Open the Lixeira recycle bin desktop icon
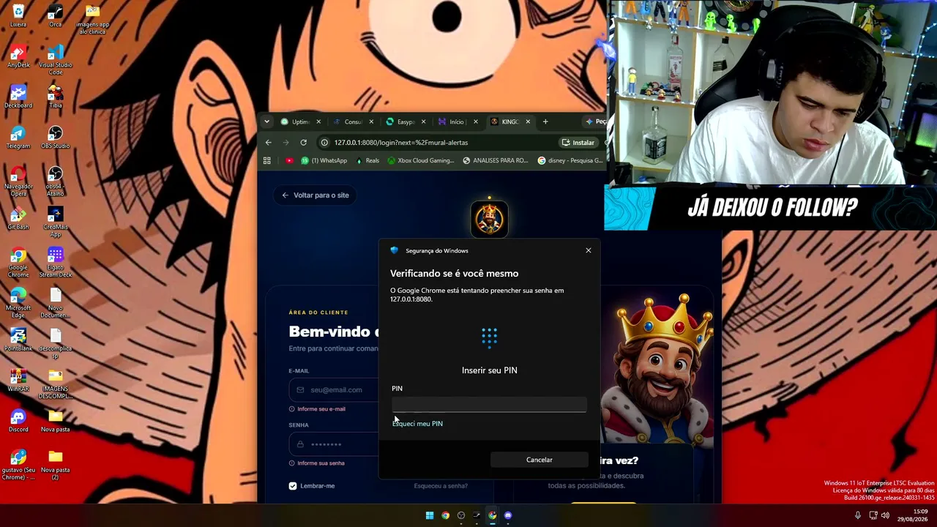The image size is (937, 527). 18,16
